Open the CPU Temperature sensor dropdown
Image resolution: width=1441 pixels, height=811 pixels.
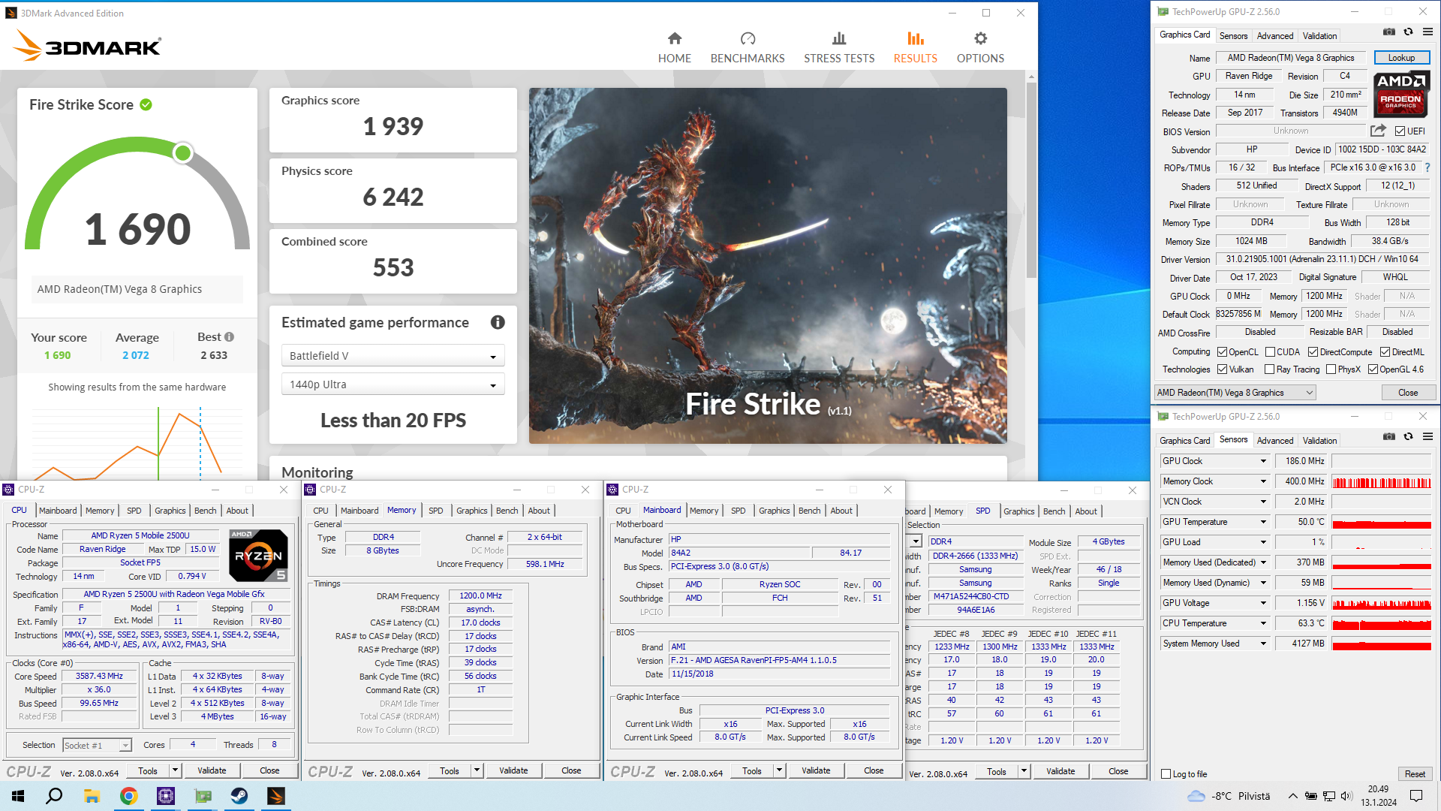click(1263, 623)
